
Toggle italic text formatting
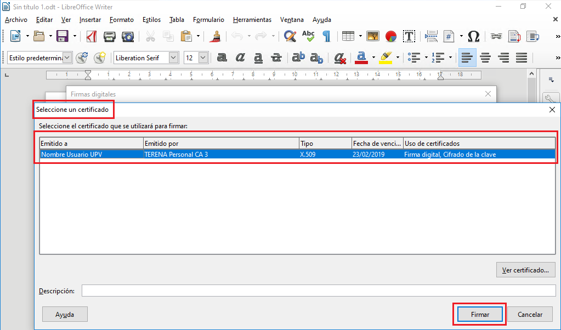click(240, 58)
